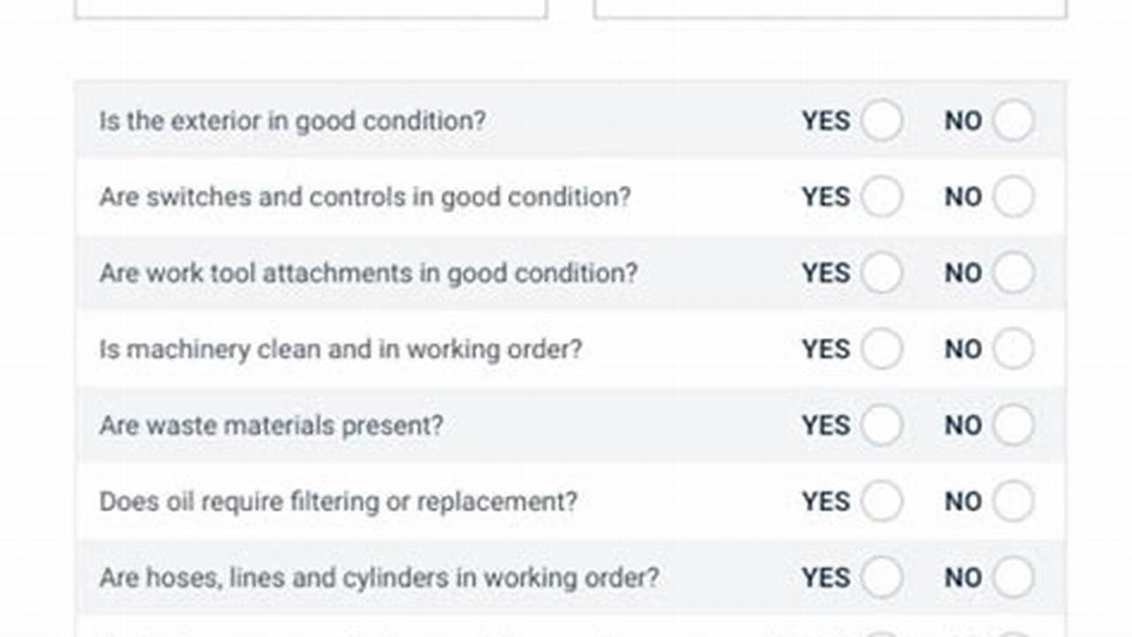This screenshot has height=637, width=1132.
Task: Mark YES for switches and controls question
Action: 882,197
